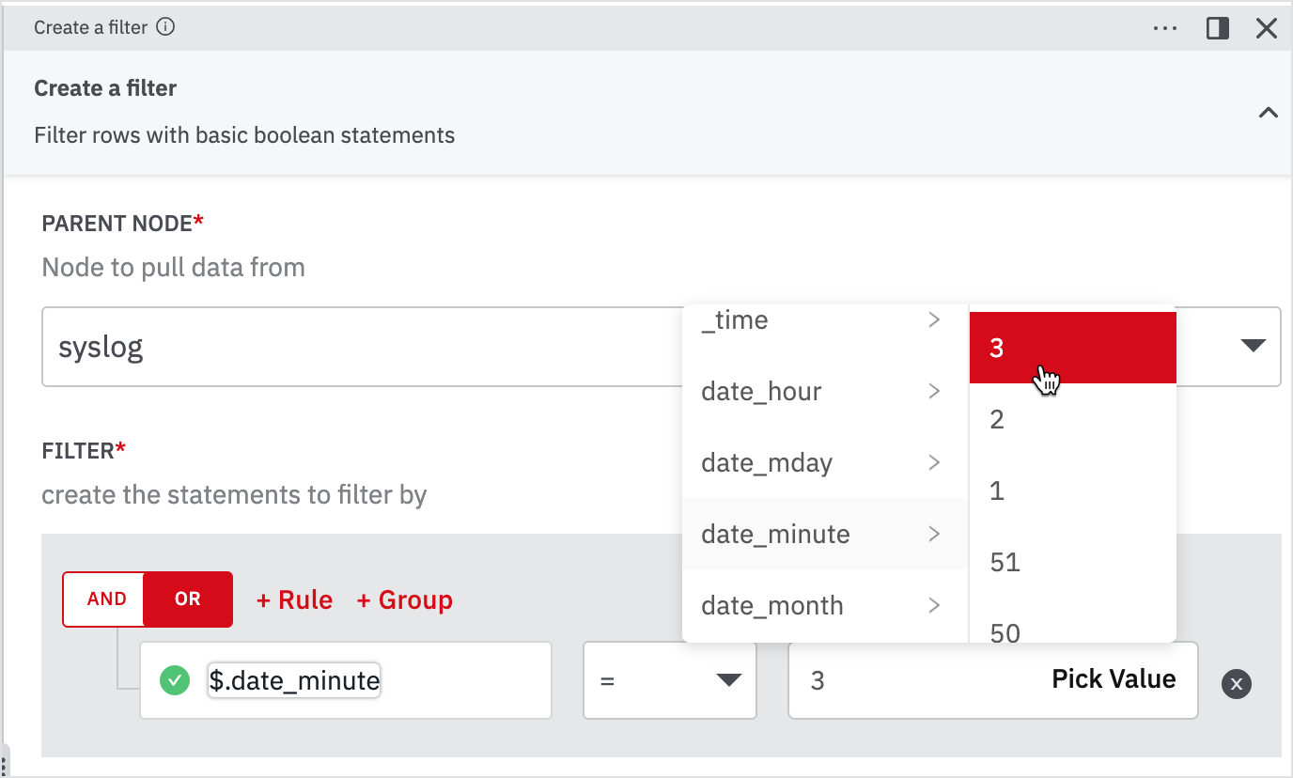This screenshot has width=1293, height=778.
Task: Expand the date_mday field submenu
Action: 823,462
